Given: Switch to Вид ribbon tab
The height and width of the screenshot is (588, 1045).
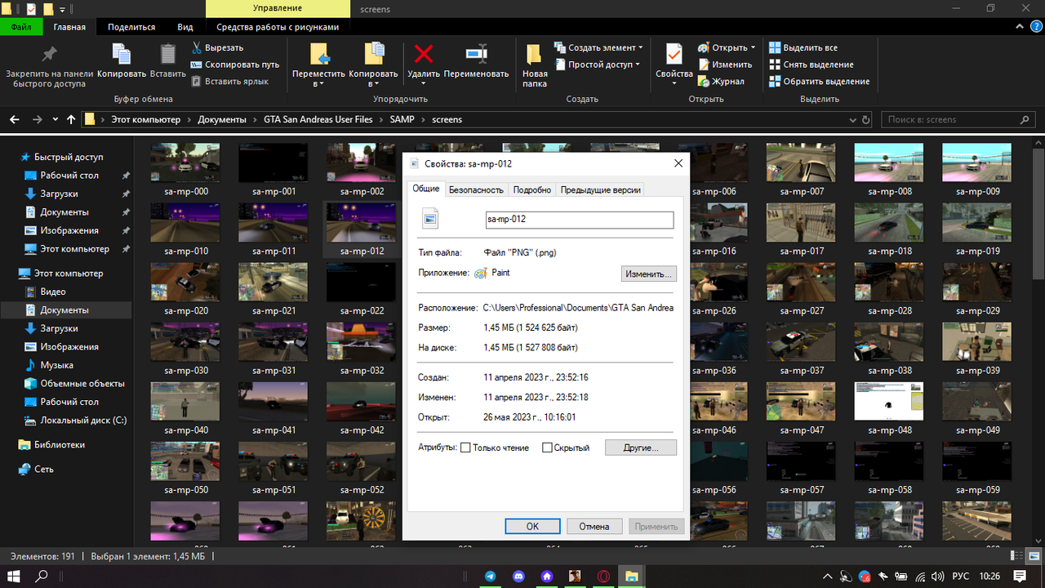Looking at the screenshot, I should pos(185,27).
